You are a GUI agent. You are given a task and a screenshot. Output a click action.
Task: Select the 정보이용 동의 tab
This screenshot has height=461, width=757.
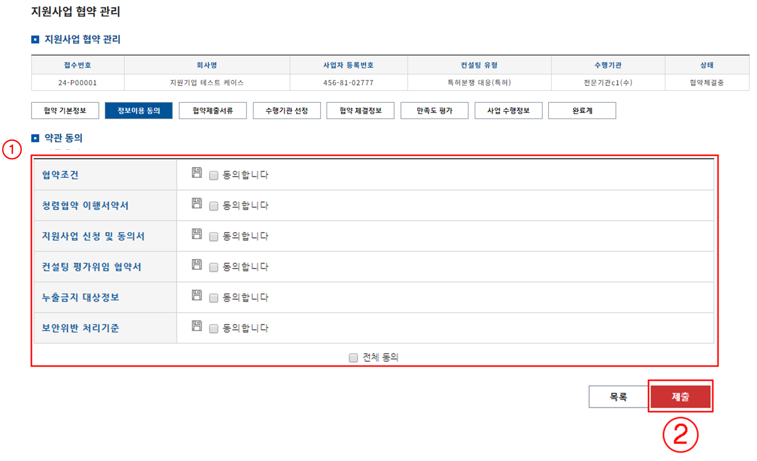coord(139,110)
